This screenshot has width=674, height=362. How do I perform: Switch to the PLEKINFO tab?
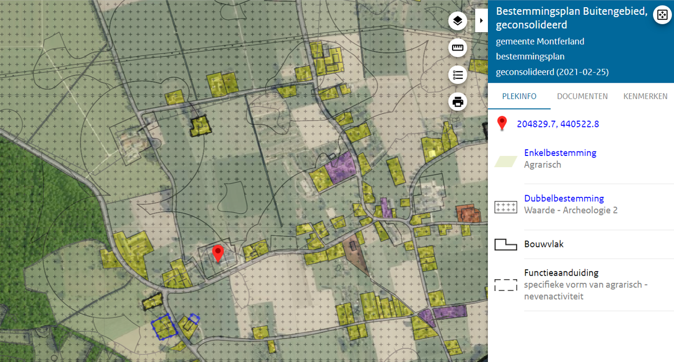[x=519, y=96]
